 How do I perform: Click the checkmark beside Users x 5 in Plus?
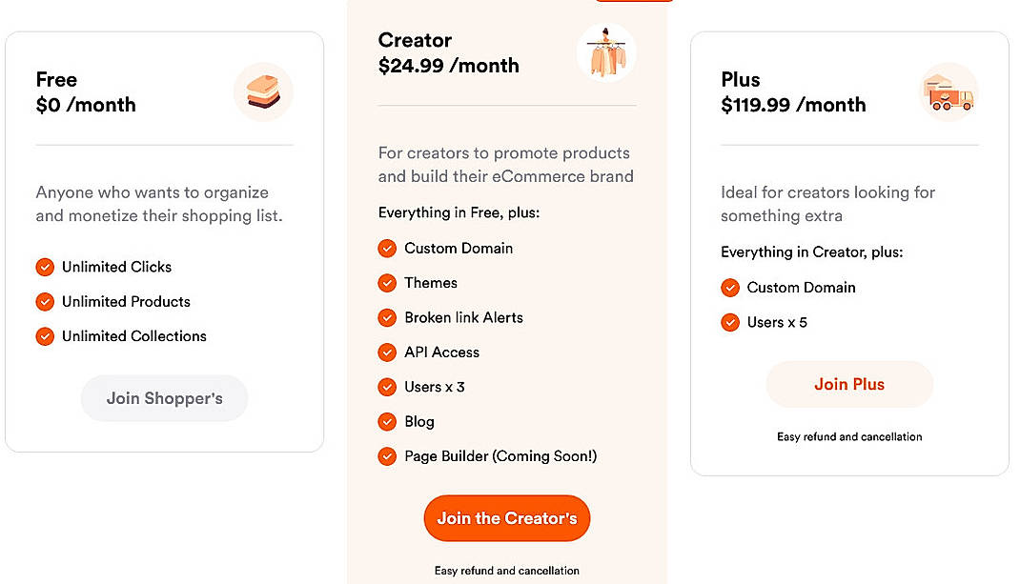coord(730,322)
